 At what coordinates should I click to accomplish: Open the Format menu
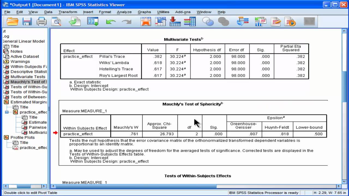[x=105, y=12]
